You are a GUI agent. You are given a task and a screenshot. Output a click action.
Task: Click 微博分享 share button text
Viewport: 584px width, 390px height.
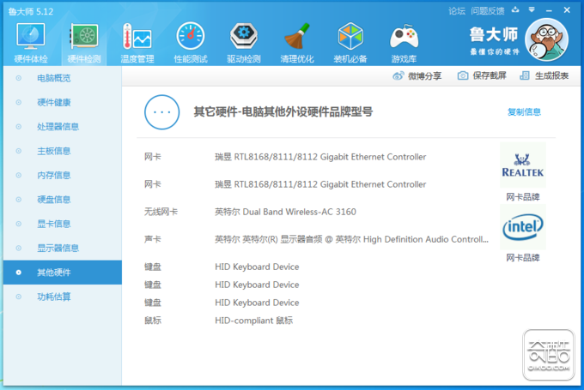424,76
